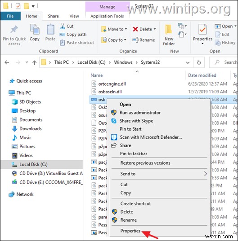Click Pin to Quick access icon
This screenshot has width=238, height=241.
(14, 30)
